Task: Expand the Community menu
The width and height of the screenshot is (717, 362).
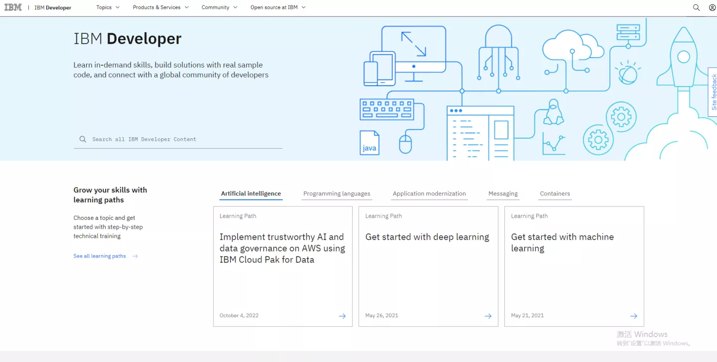Action: 220,7
